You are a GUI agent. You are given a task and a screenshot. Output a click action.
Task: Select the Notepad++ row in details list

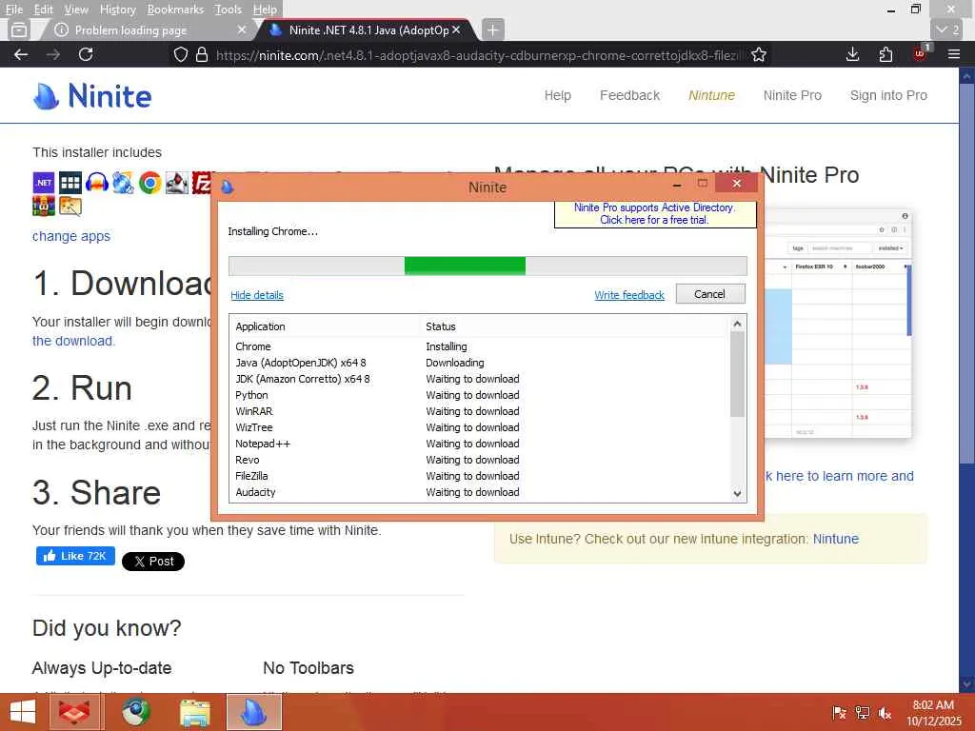(479, 444)
